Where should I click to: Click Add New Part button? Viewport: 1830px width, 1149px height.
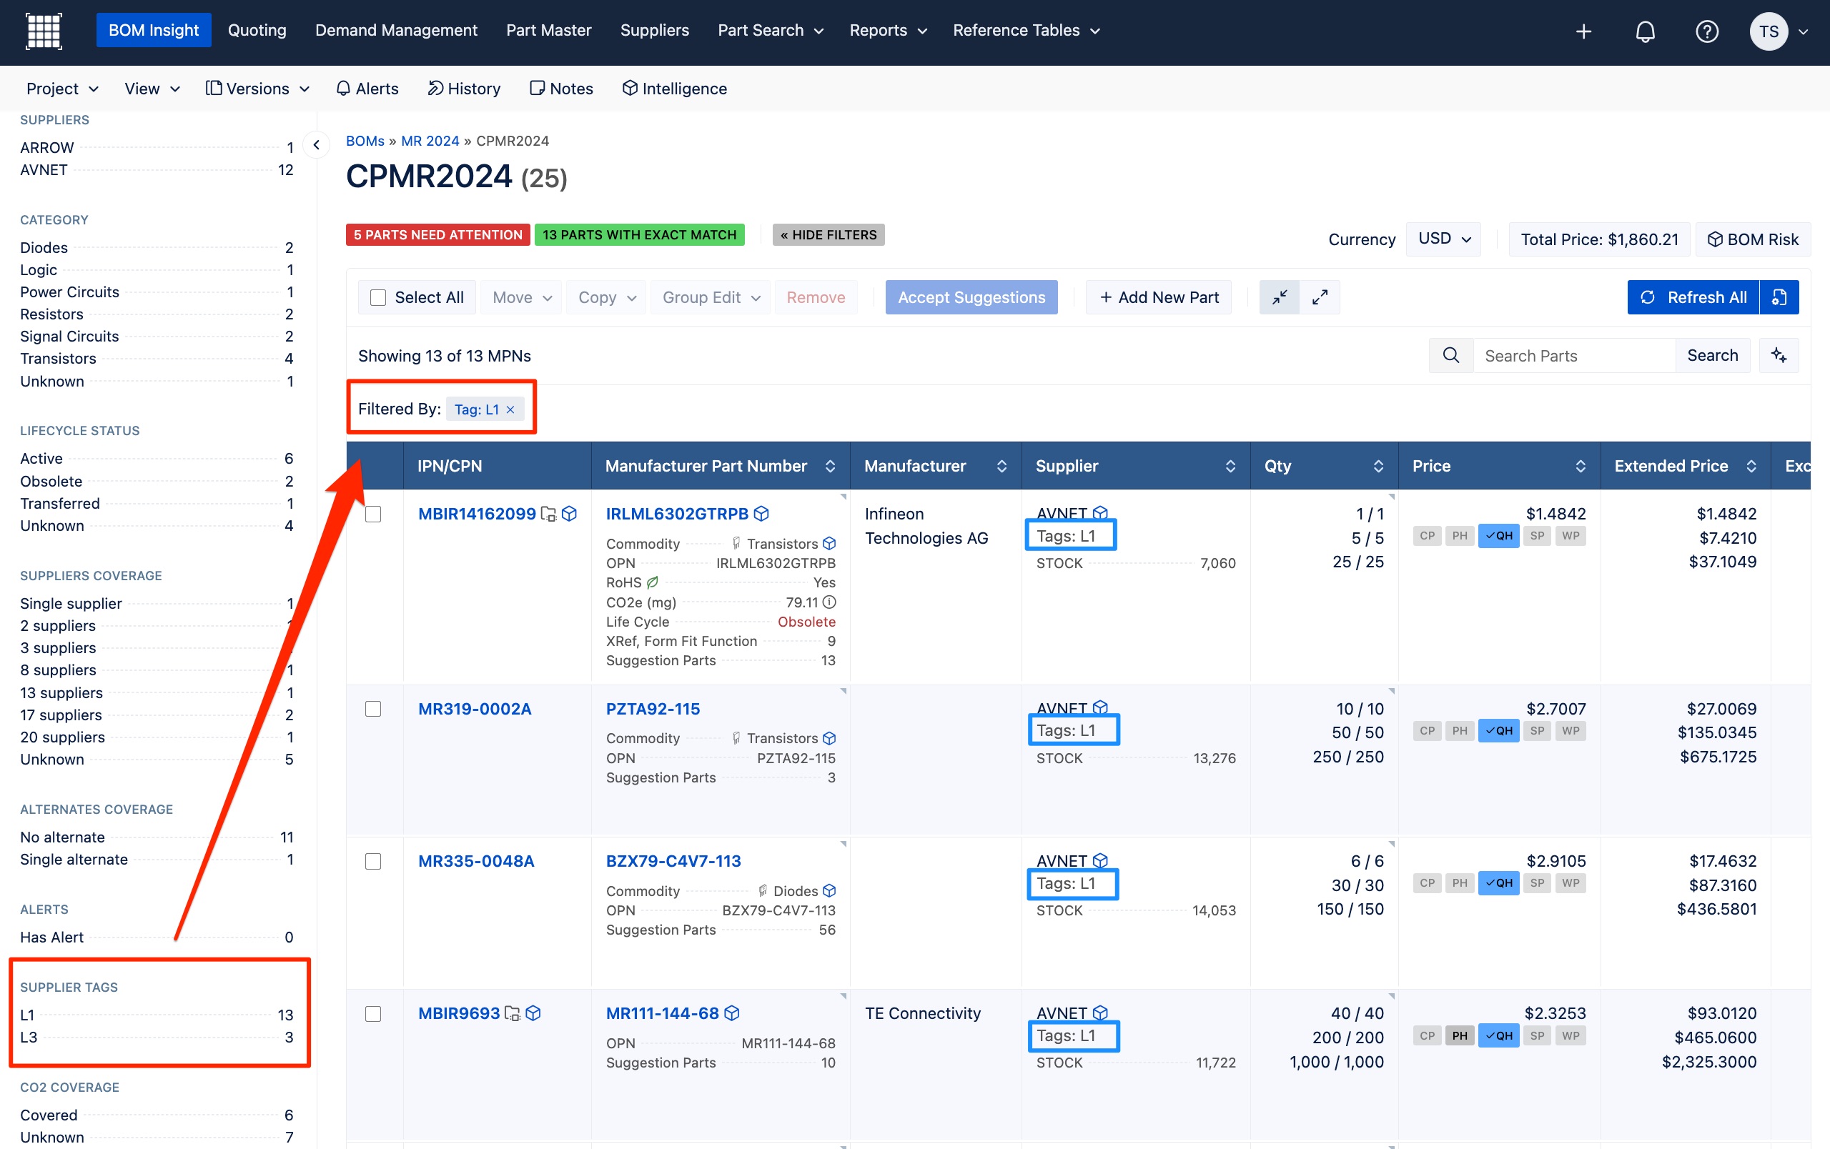pyautogui.click(x=1158, y=297)
